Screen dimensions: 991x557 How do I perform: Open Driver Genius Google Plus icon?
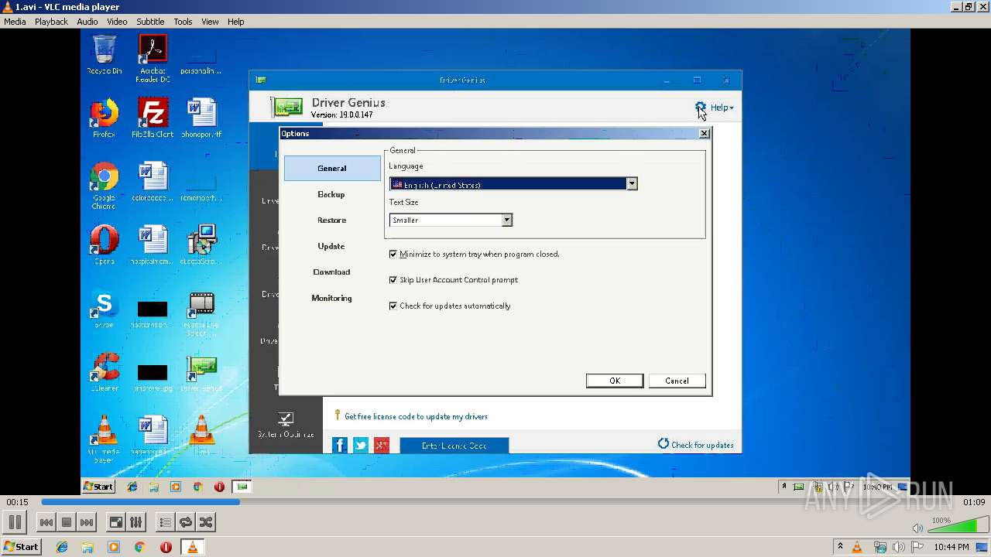[x=382, y=445]
